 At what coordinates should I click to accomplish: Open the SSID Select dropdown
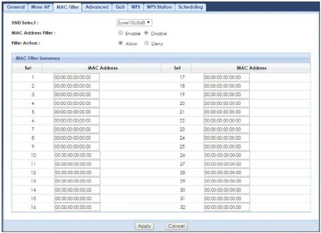134,23
